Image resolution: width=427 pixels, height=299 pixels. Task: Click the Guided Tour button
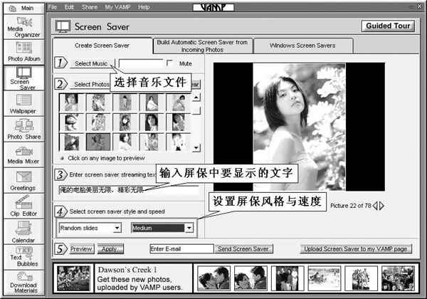(388, 26)
